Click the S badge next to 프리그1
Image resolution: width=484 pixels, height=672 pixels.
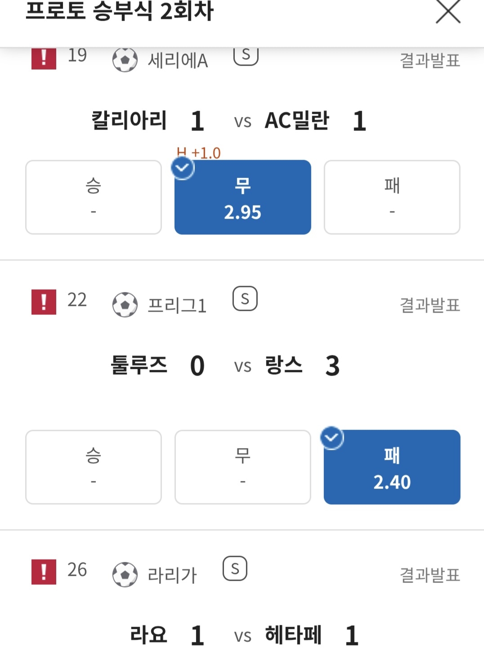(245, 299)
